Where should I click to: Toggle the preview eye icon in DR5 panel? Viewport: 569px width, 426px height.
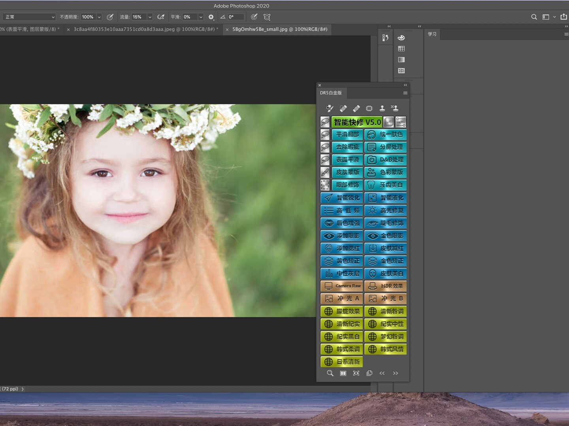click(x=356, y=373)
